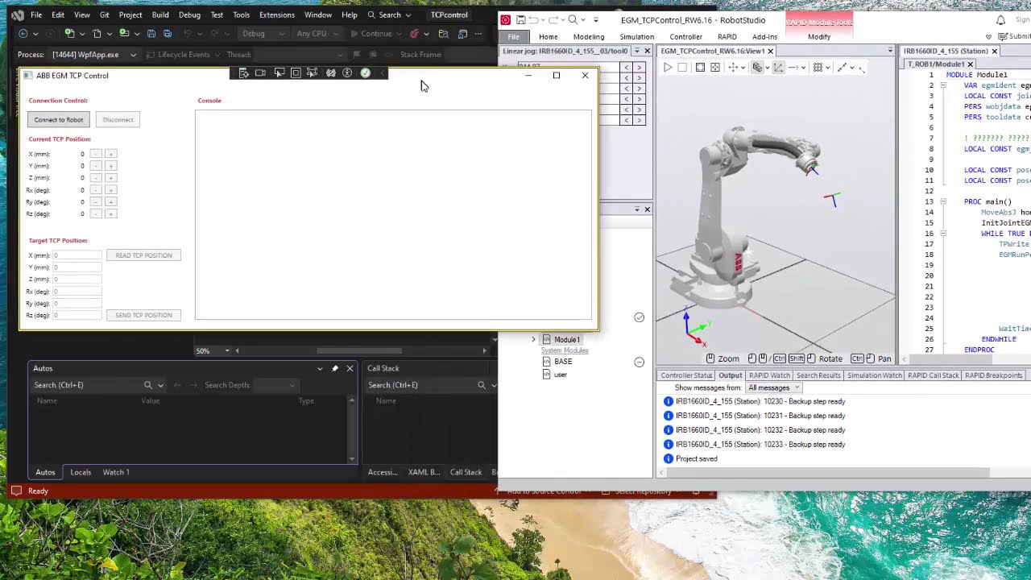This screenshot has width=1031, height=580.
Task: Click Scan for Accessibility icon in debug toolbar
Action: [x=347, y=73]
